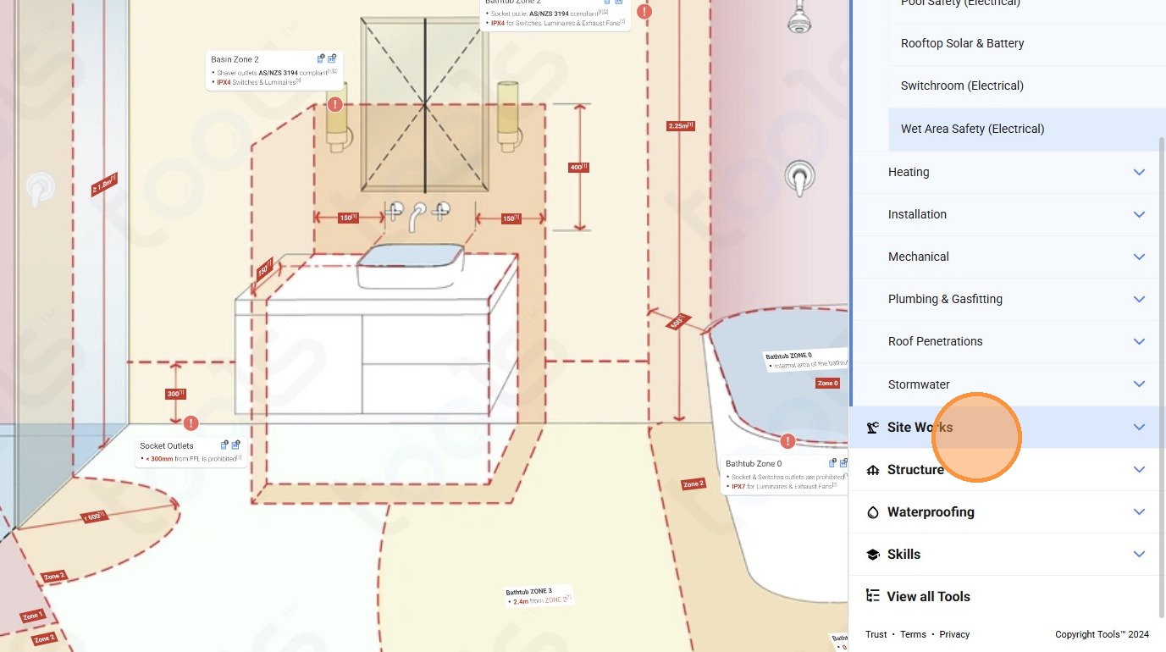Image resolution: width=1166 pixels, height=652 pixels.
Task: Expand the Waterproofing menu section
Action: tap(1005, 512)
